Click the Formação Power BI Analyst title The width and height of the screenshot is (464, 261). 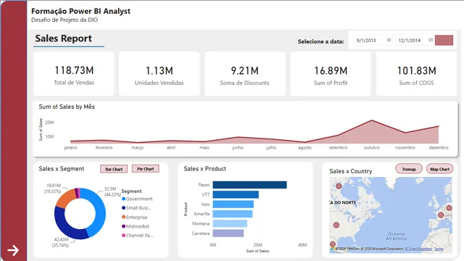click(x=80, y=12)
